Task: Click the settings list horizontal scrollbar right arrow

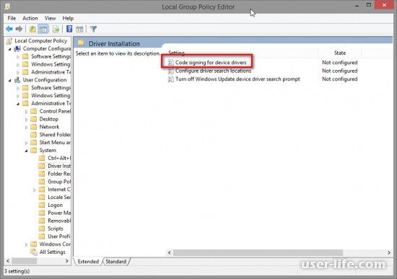Action: point(389,253)
